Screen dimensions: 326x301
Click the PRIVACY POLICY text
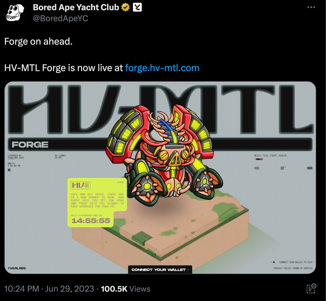[282, 268]
